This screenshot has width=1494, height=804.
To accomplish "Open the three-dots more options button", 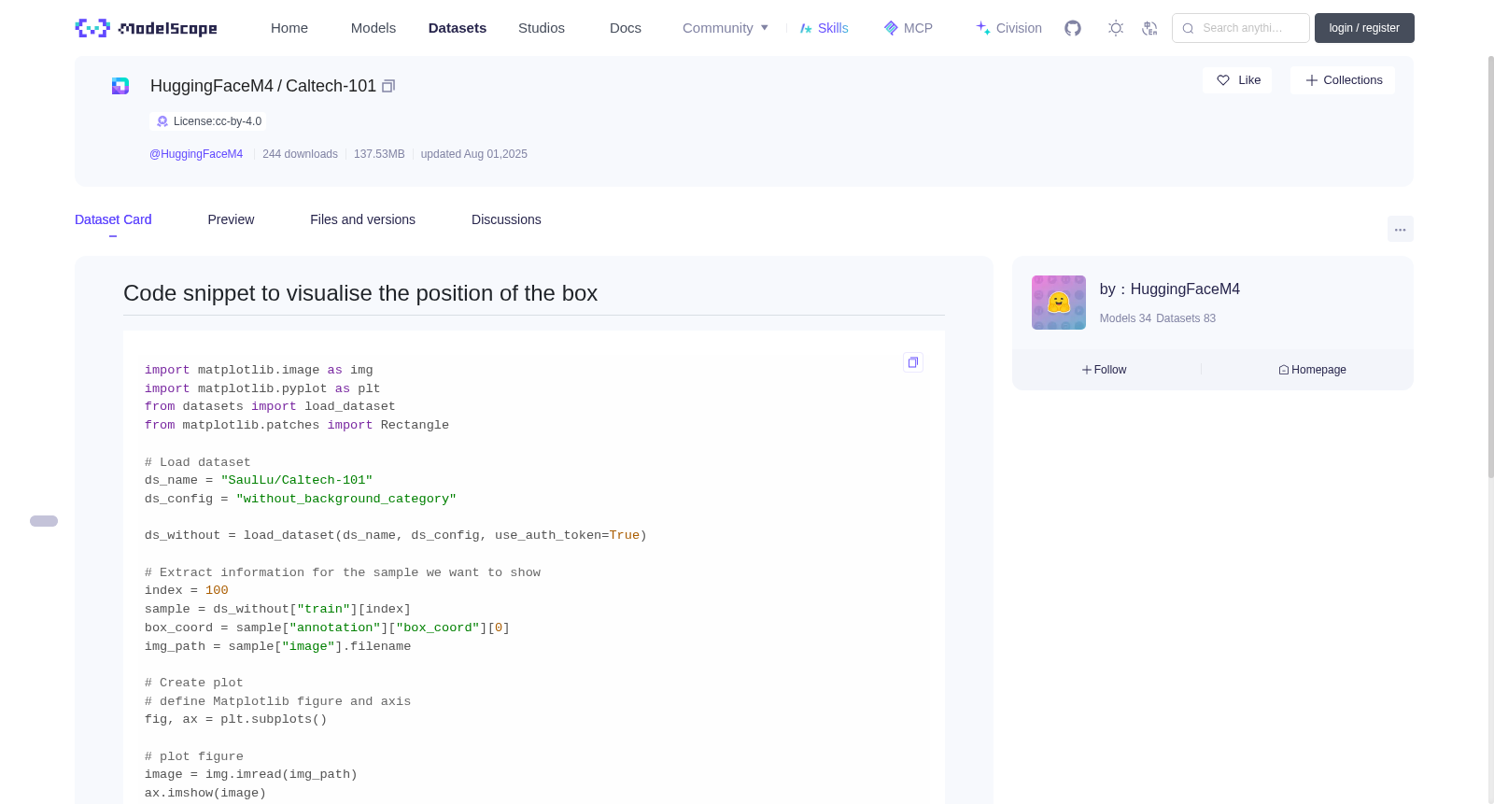I will coord(1401,229).
